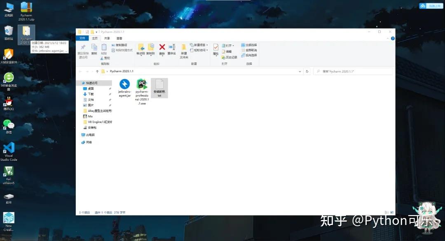Click Select all (全部选择)

click(x=249, y=45)
